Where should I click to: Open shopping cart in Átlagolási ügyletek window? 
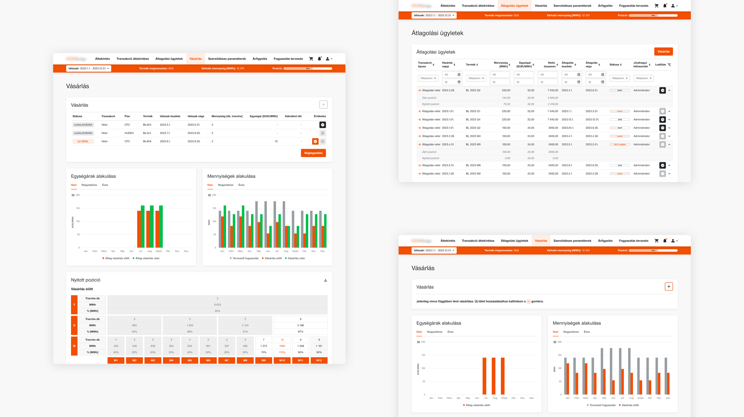pos(656,6)
